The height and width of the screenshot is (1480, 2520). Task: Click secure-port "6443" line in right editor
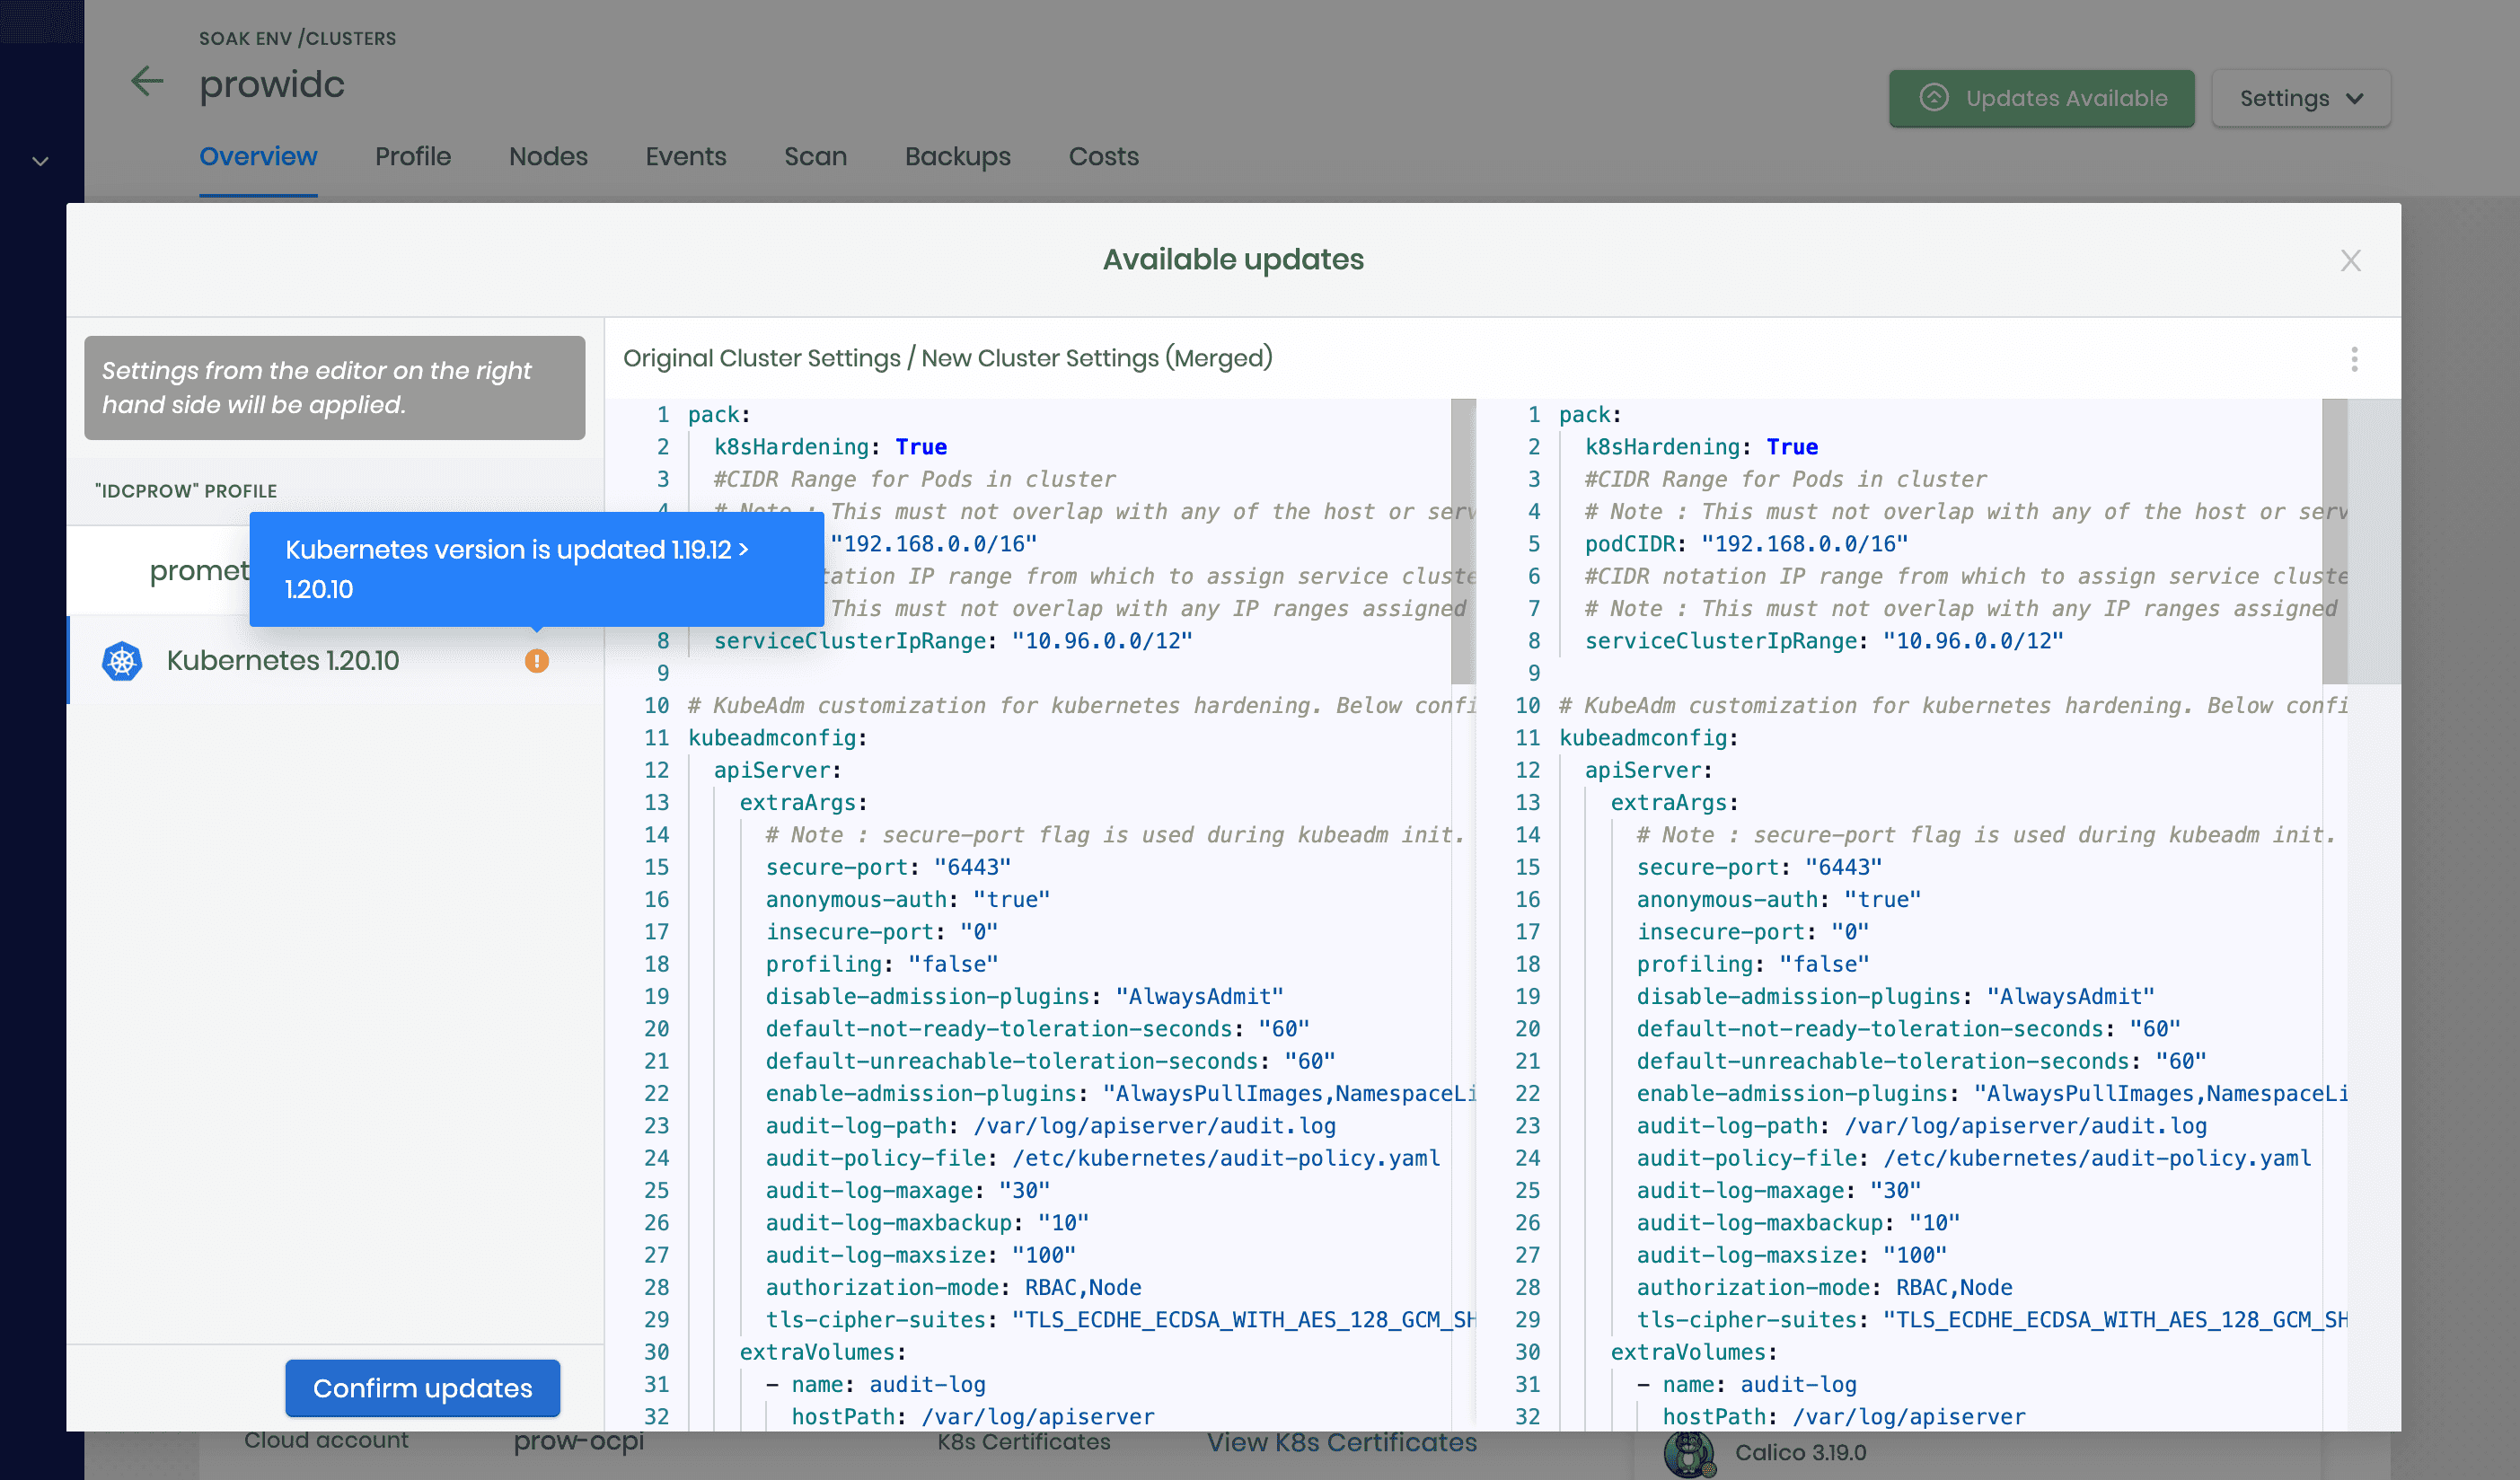coord(1759,867)
